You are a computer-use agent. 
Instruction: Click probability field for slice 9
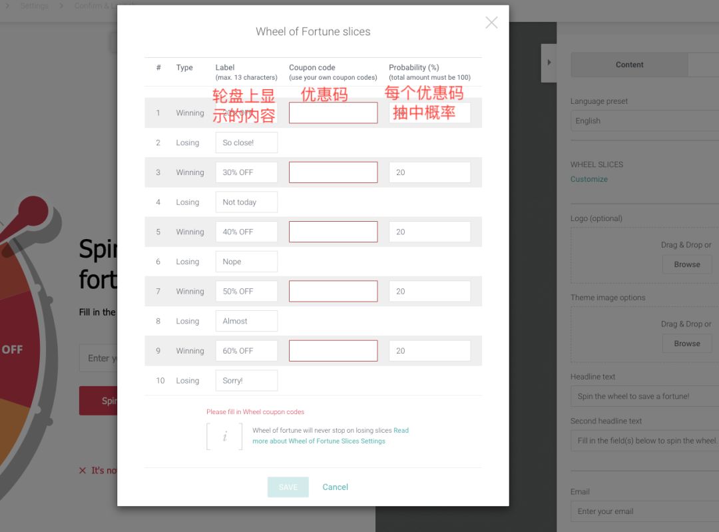pyautogui.click(x=429, y=351)
